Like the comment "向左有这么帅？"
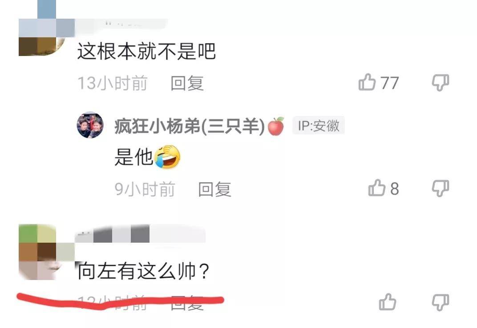 pyautogui.click(x=387, y=302)
